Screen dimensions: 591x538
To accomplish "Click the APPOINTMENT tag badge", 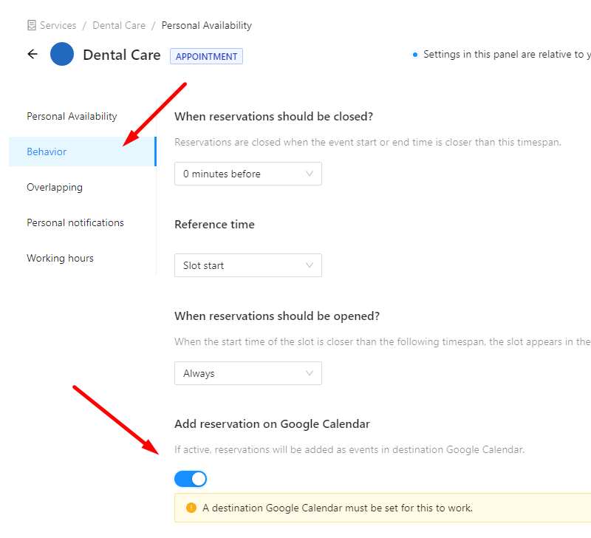I will coord(206,56).
